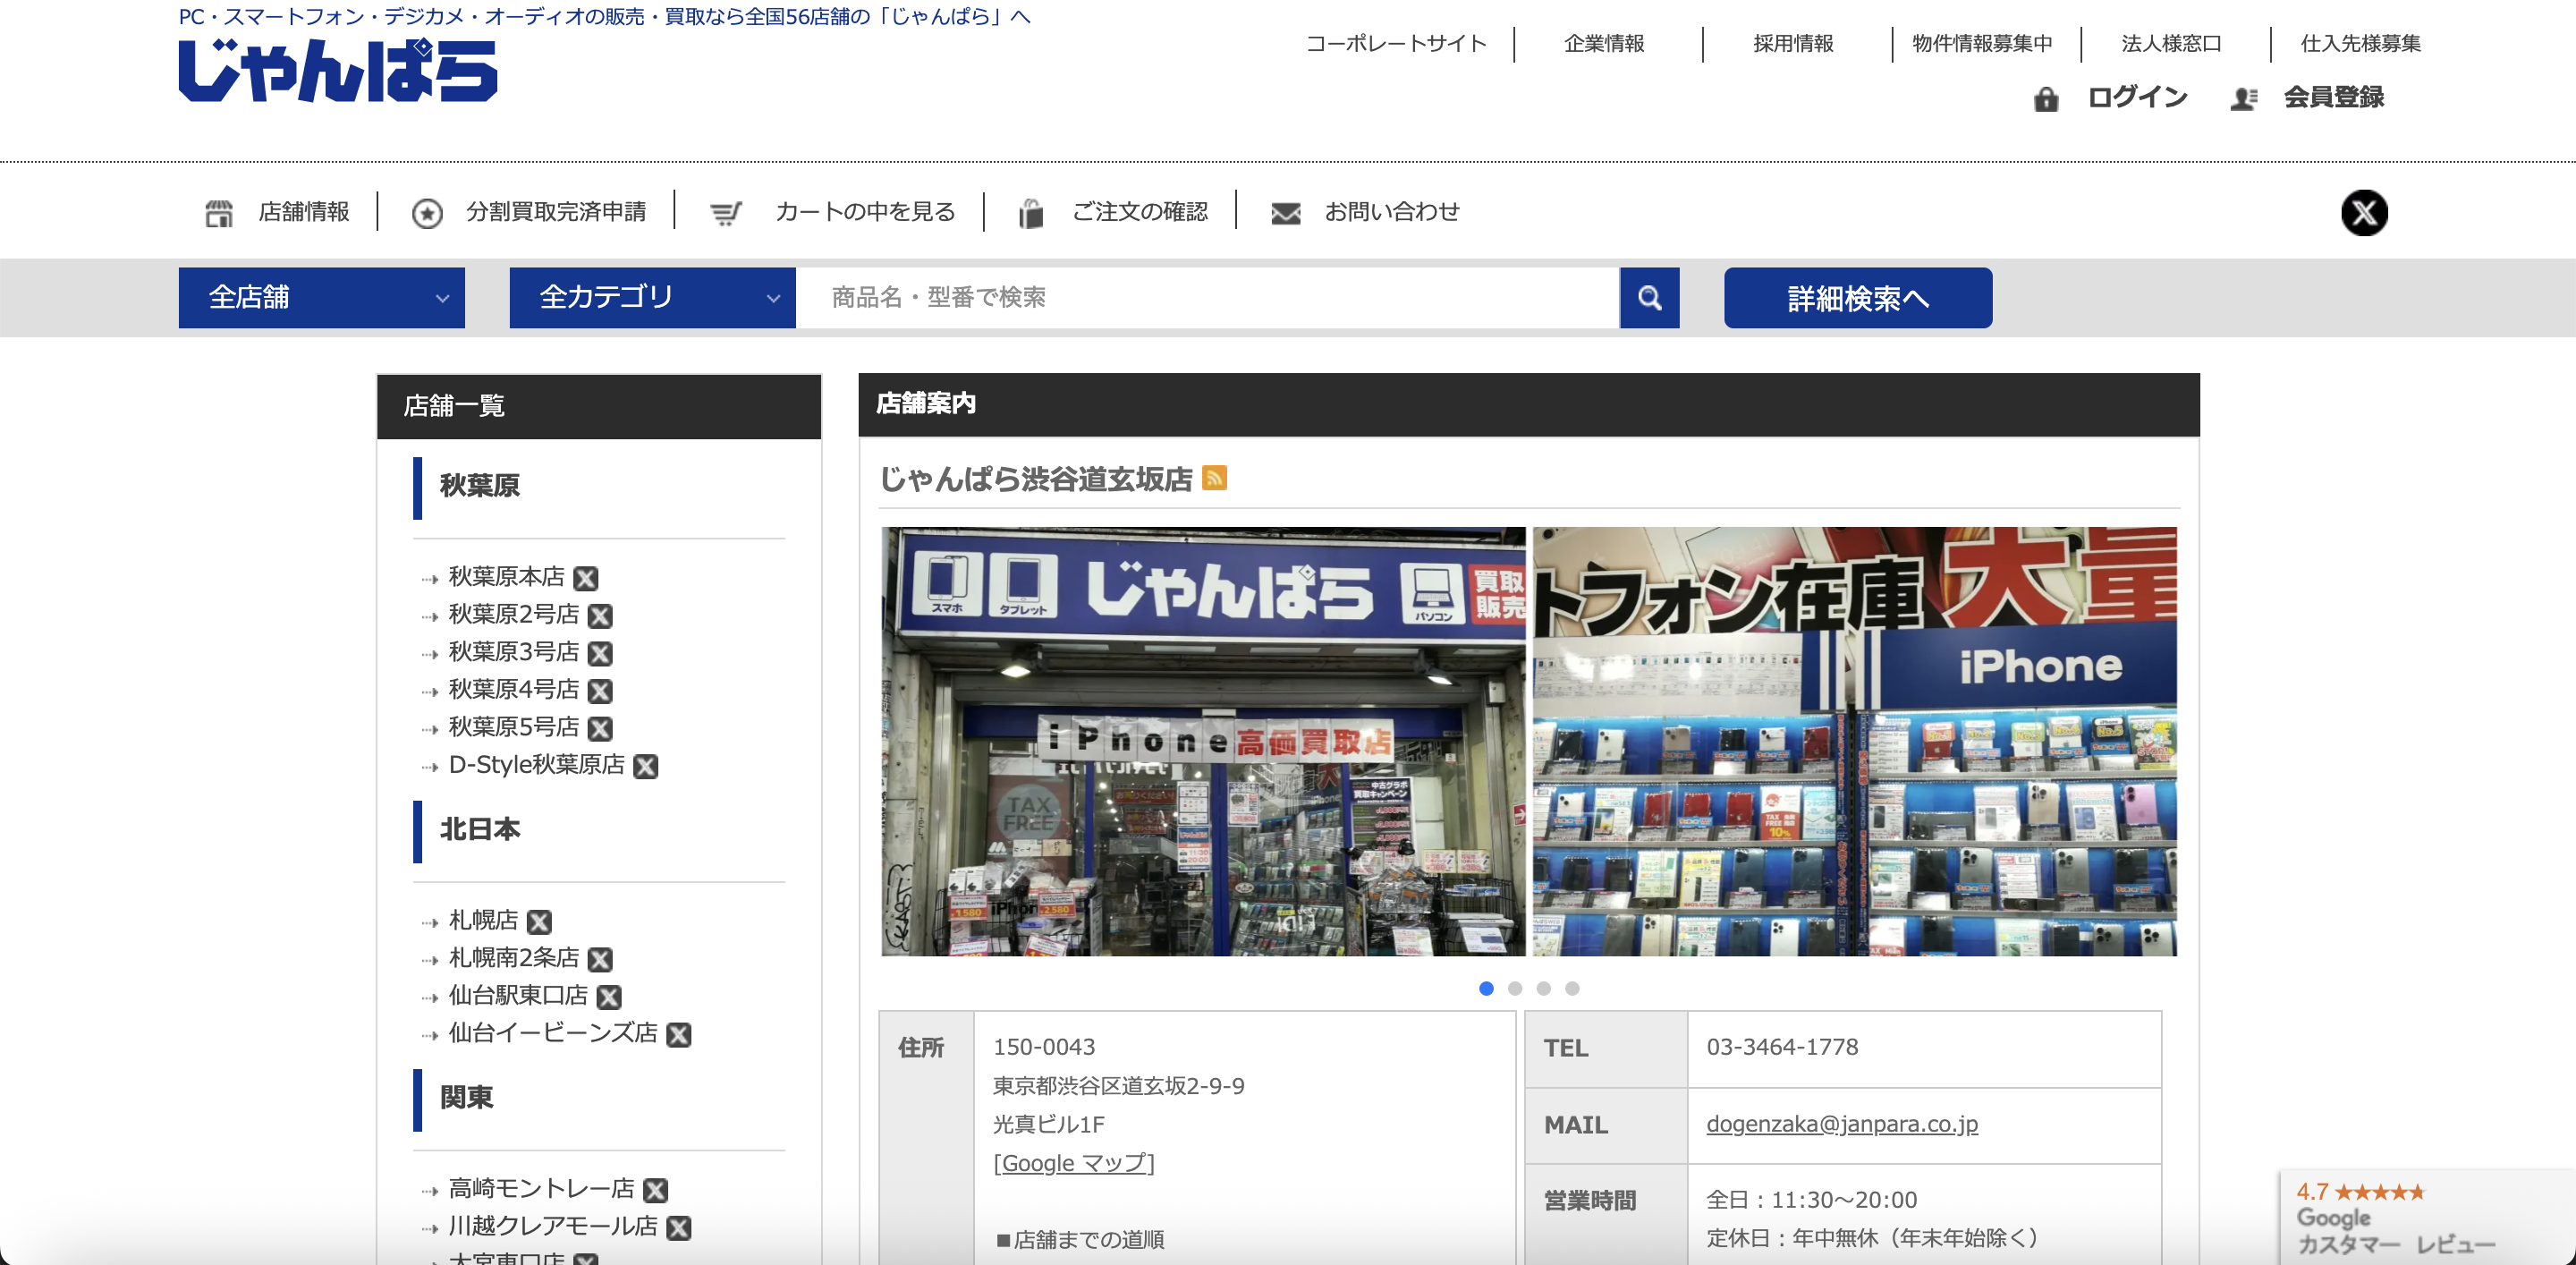
Task: Open the 全カテゴリ category dropdown
Action: click(x=652, y=297)
